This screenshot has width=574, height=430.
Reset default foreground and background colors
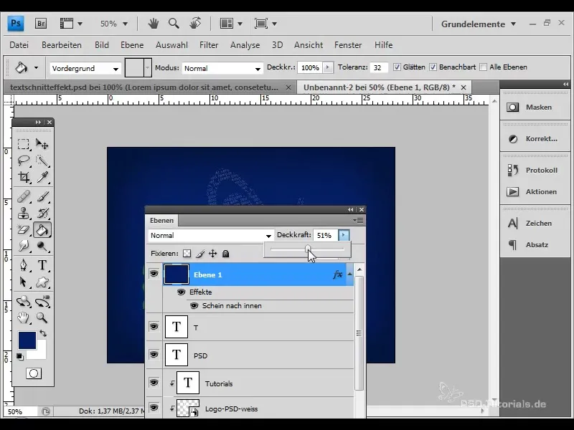20,356
